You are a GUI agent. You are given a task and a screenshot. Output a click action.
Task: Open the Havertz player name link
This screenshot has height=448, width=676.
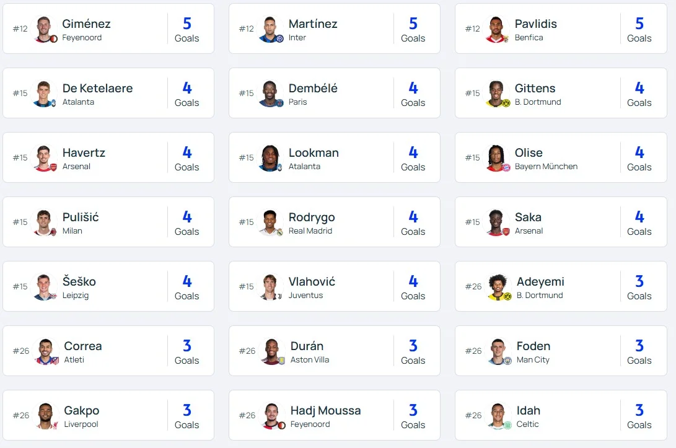tap(84, 153)
